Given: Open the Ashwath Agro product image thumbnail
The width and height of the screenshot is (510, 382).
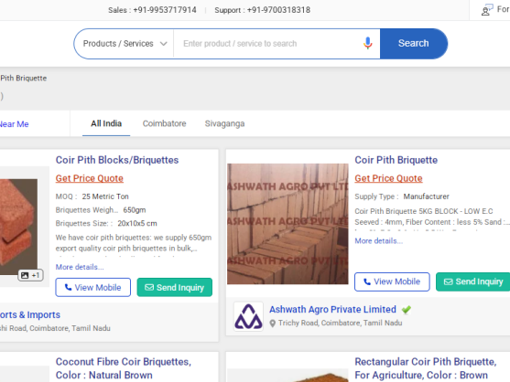Looking at the screenshot, I should (x=288, y=224).
